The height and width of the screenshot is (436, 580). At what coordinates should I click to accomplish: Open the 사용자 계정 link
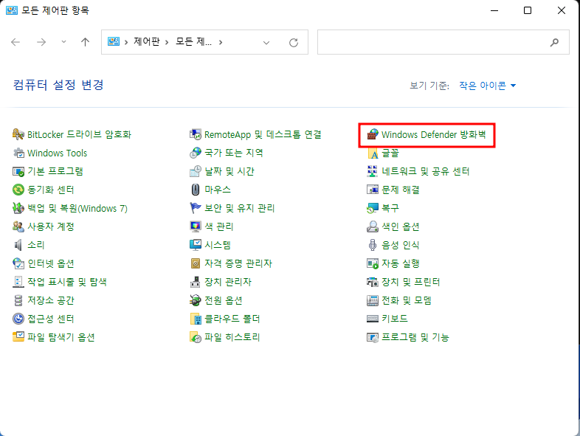tap(51, 226)
